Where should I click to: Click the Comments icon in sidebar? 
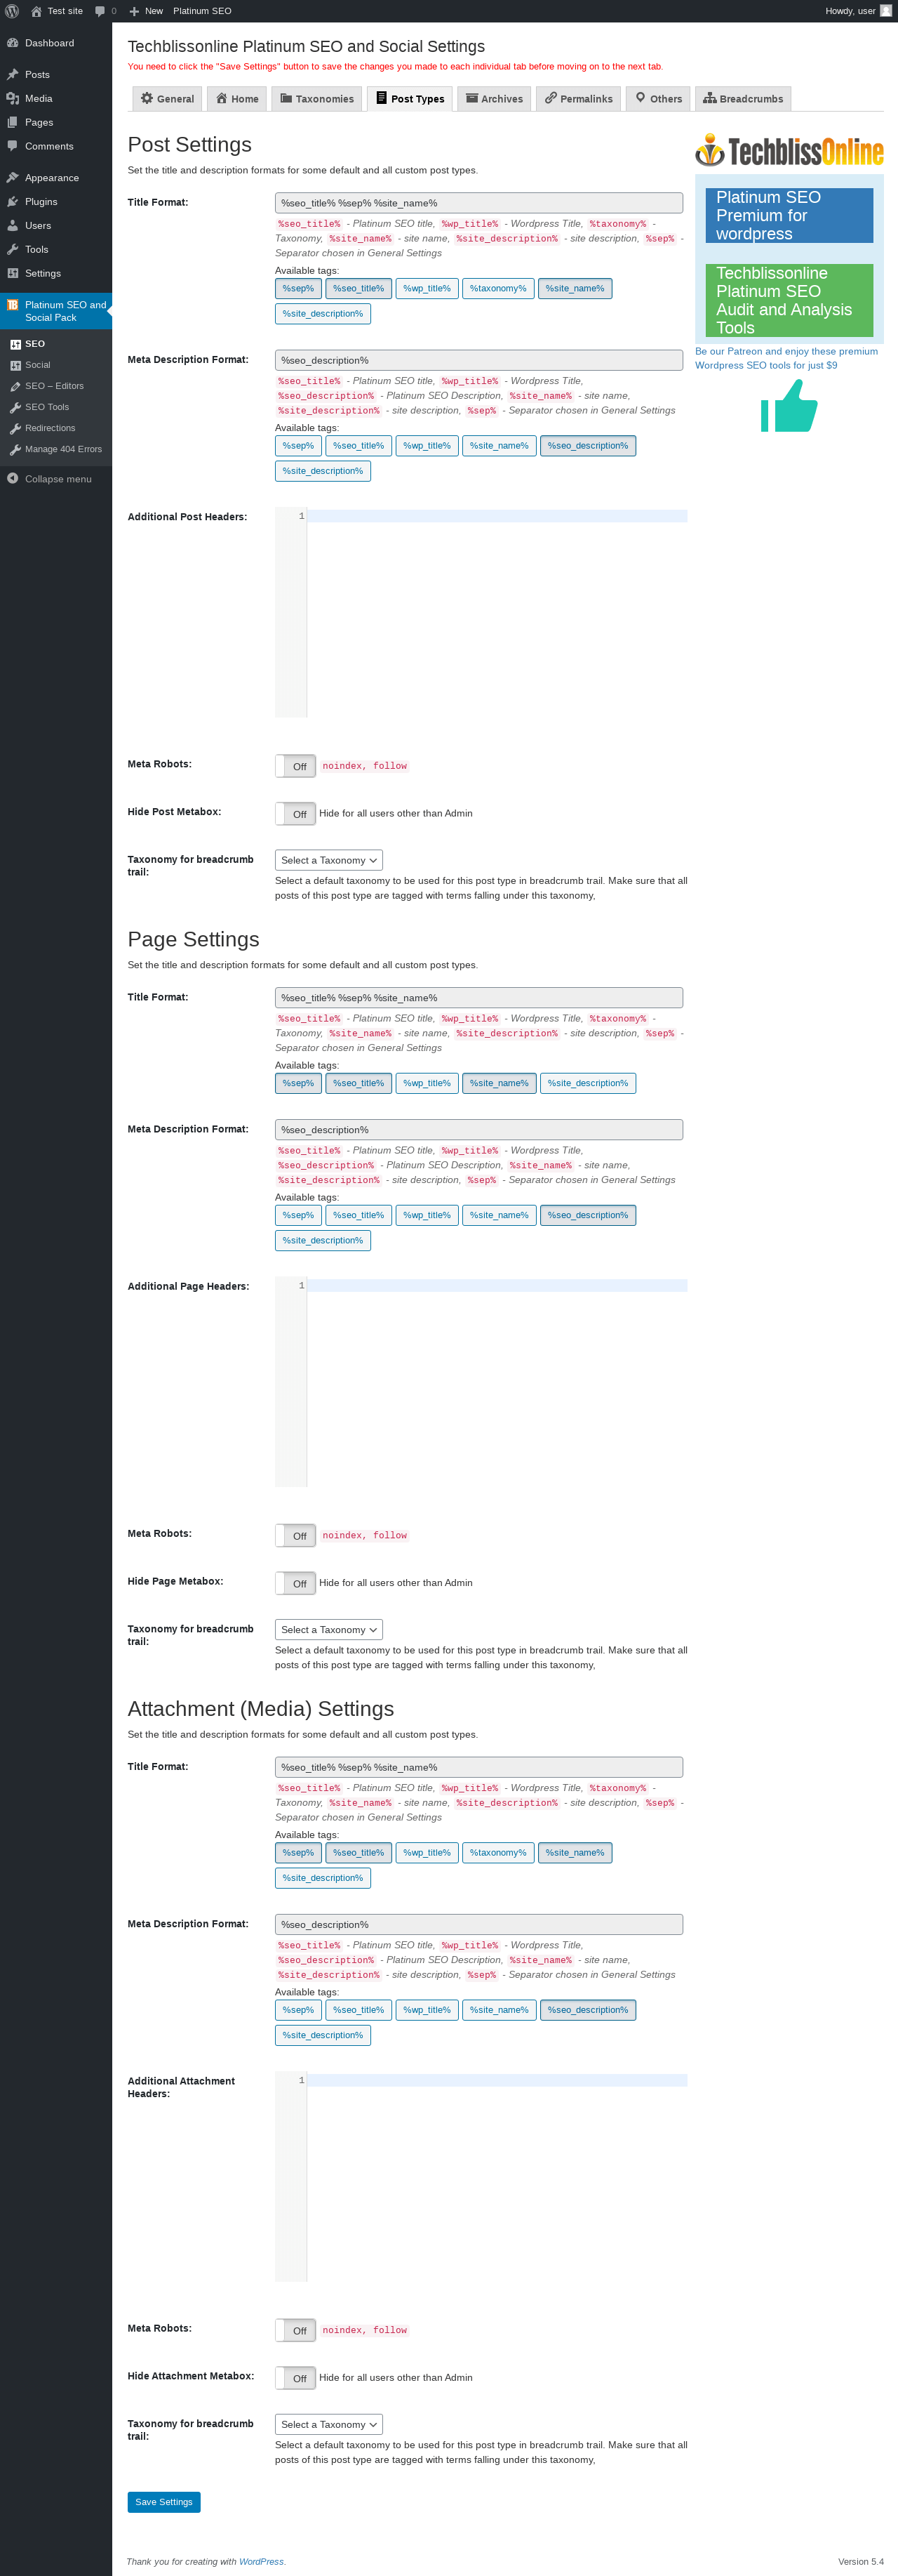point(13,146)
